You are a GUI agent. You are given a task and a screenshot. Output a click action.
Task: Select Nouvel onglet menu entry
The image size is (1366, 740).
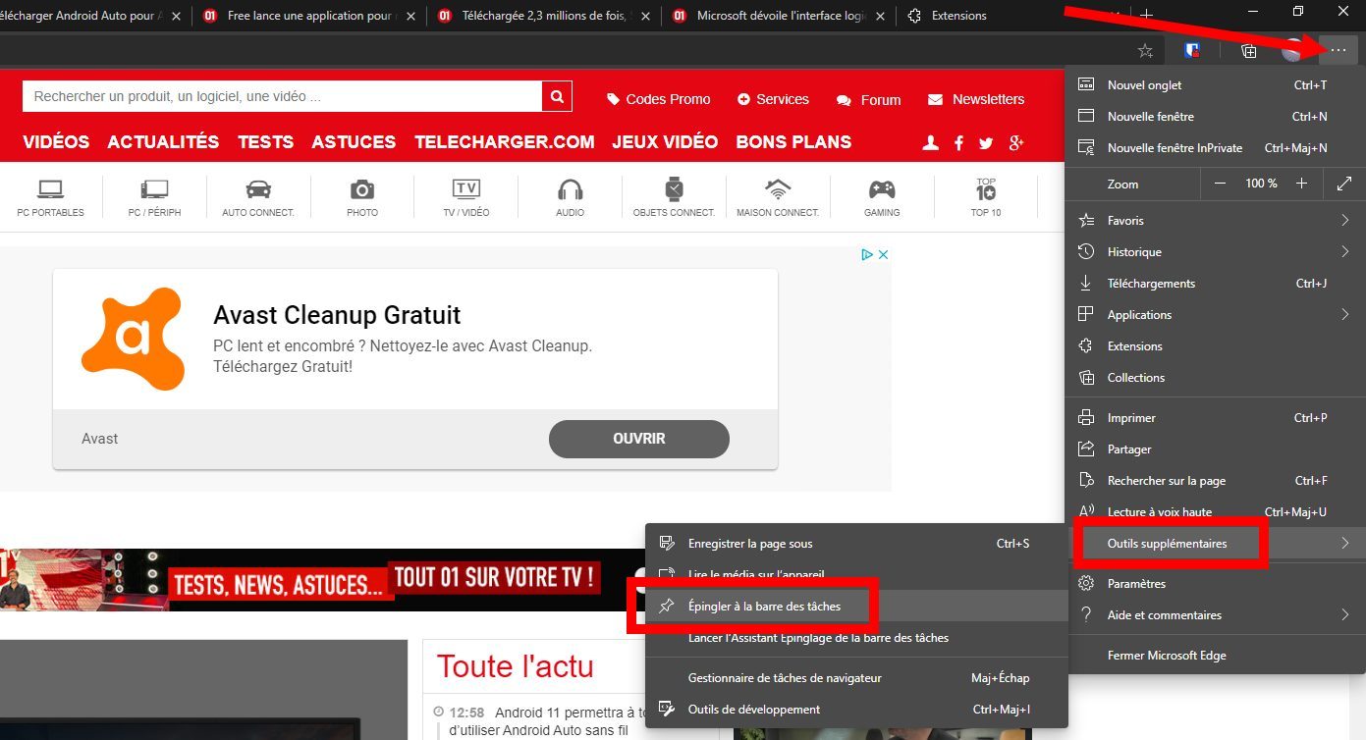[1215, 85]
